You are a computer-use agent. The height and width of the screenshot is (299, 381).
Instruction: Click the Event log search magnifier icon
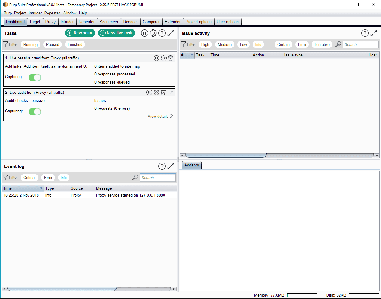click(135, 178)
